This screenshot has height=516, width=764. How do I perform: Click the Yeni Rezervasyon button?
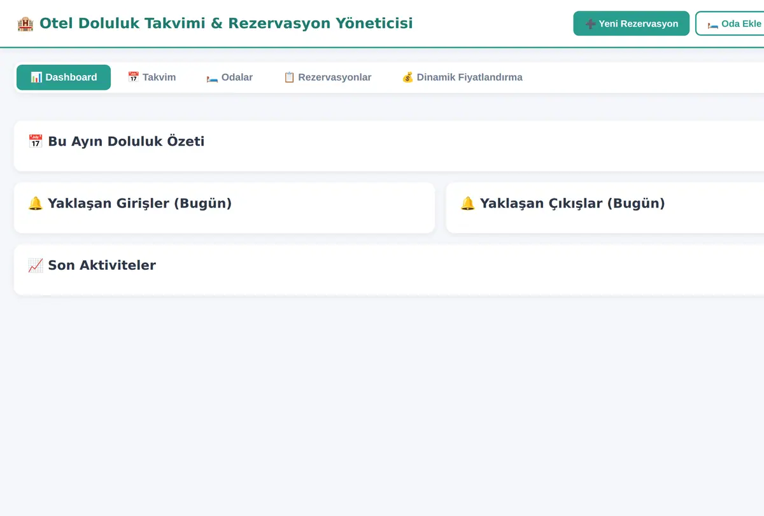(631, 24)
